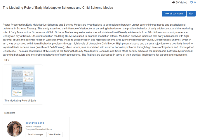Click View Profile for Younghee Song
Image resolution: width=200 pixels, height=140 pixels.
(55, 134)
